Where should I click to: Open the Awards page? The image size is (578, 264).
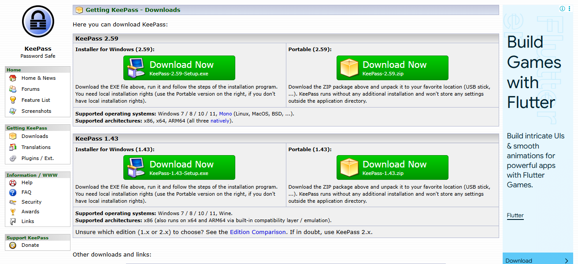30,212
